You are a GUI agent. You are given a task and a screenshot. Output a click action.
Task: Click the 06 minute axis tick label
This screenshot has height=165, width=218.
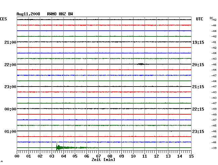87,156
